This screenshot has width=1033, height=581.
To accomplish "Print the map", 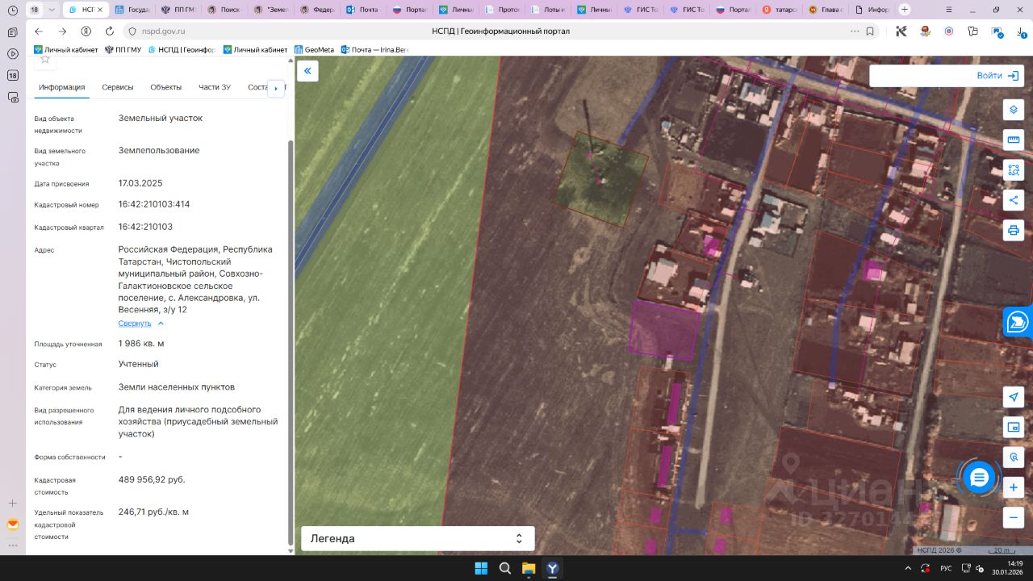I will click(1014, 230).
